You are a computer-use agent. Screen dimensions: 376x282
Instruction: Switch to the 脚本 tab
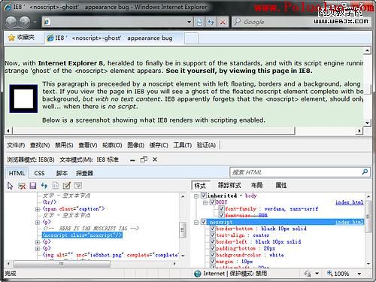pos(62,173)
